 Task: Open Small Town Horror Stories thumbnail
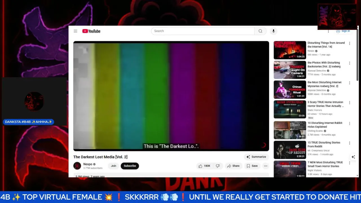[290, 169]
